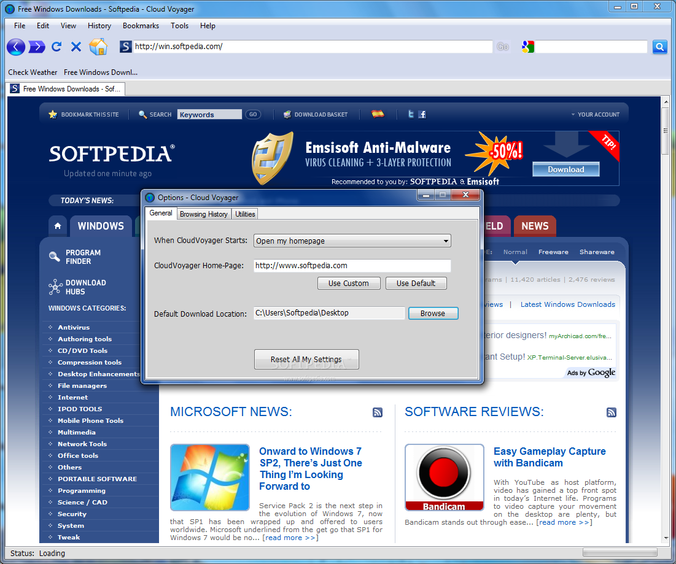Click the Program Finder magnifier icon

tap(54, 257)
